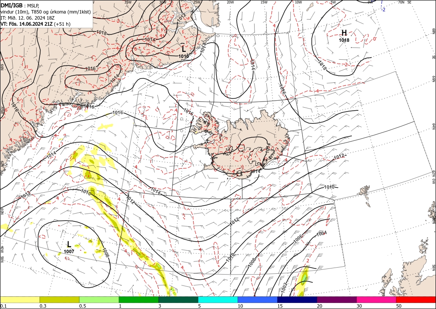Screen dimensions: 436x309
Task: Click the 30W longitude label
Action: click(163, 2)
